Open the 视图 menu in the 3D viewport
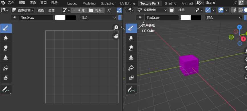The height and width of the screenshot is (111, 247). 181,10
